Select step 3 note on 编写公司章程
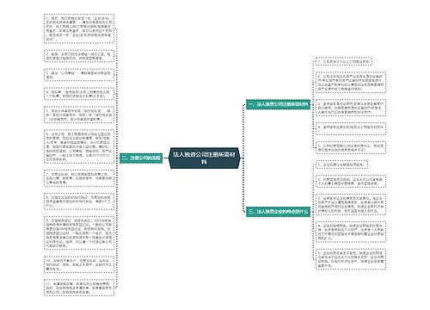This screenshot has height=310, width=430. coord(79,75)
